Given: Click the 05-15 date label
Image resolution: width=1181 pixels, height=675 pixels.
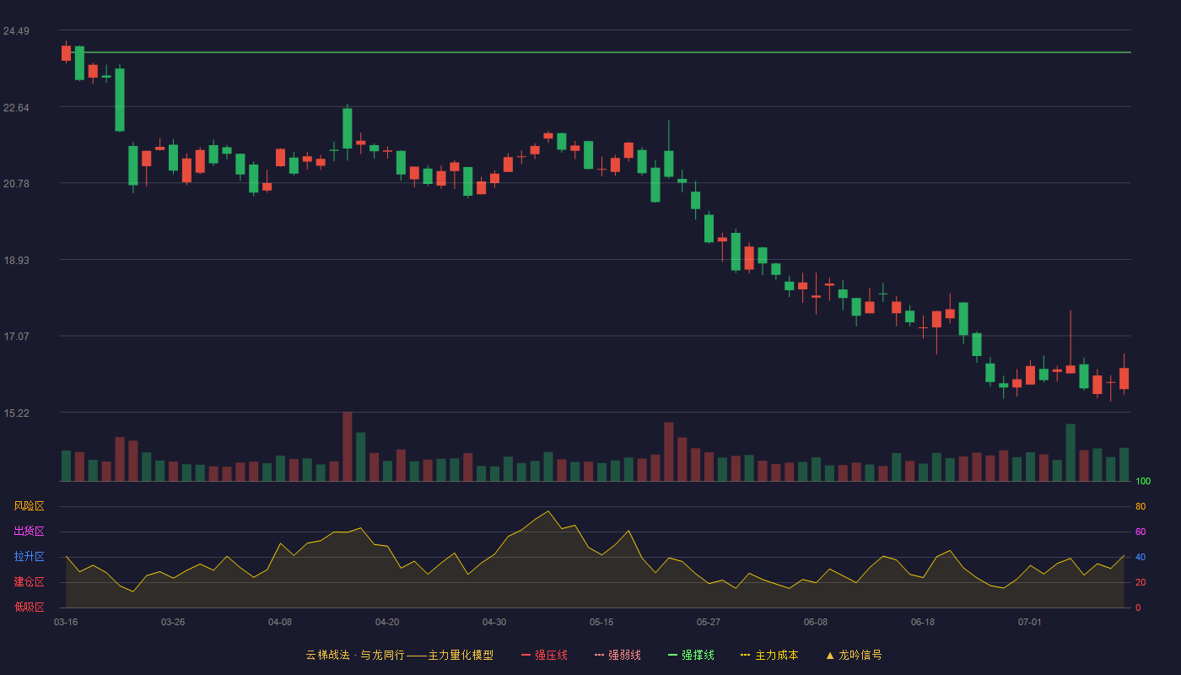Looking at the screenshot, I should [601, 622].
